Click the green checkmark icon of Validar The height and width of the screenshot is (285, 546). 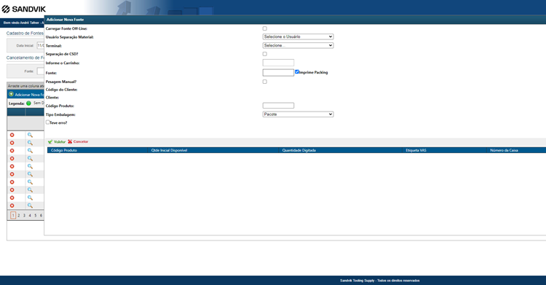[x=50, y=141]
